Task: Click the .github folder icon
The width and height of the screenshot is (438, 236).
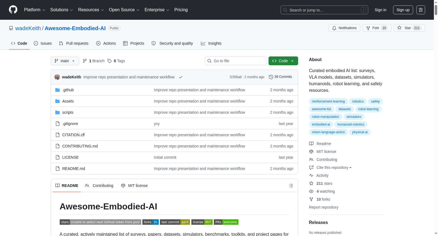Action: coord(57,90)
